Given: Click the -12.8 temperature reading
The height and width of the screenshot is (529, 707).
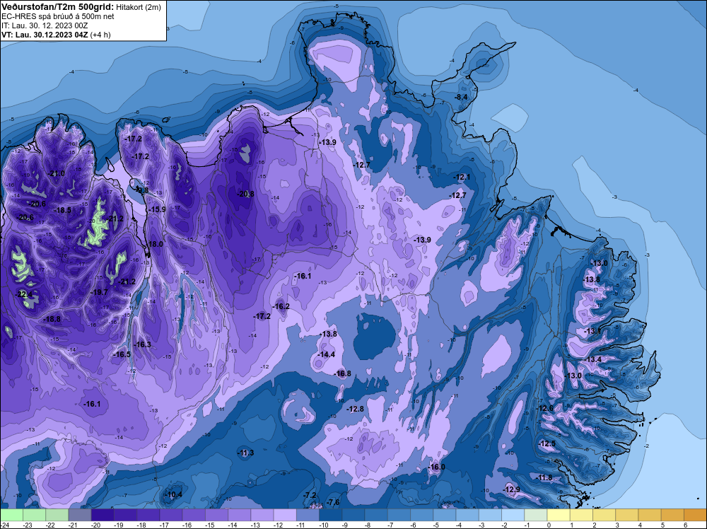Looking at the screenshot, I should 356,409.
